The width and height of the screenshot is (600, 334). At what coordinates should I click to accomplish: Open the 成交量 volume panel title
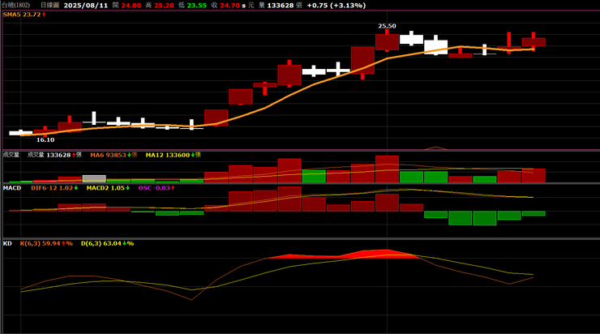point(11,154)
